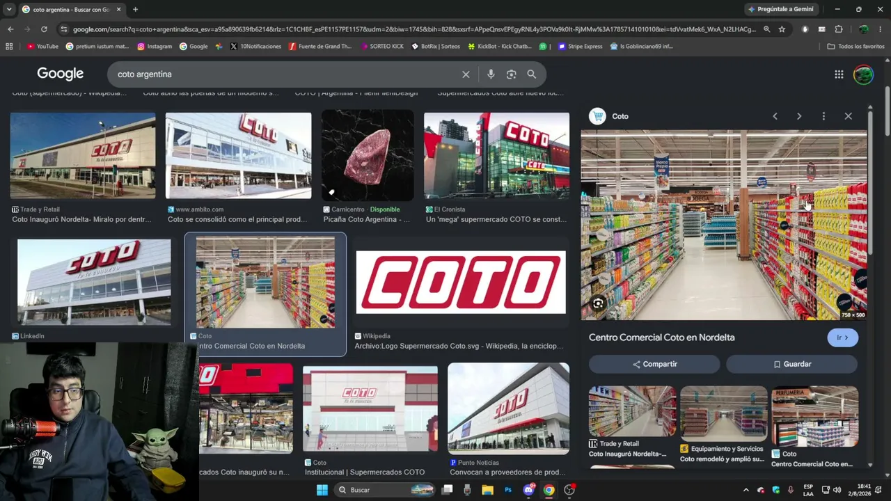Open Google Lens image search icon

click(511, 74)
